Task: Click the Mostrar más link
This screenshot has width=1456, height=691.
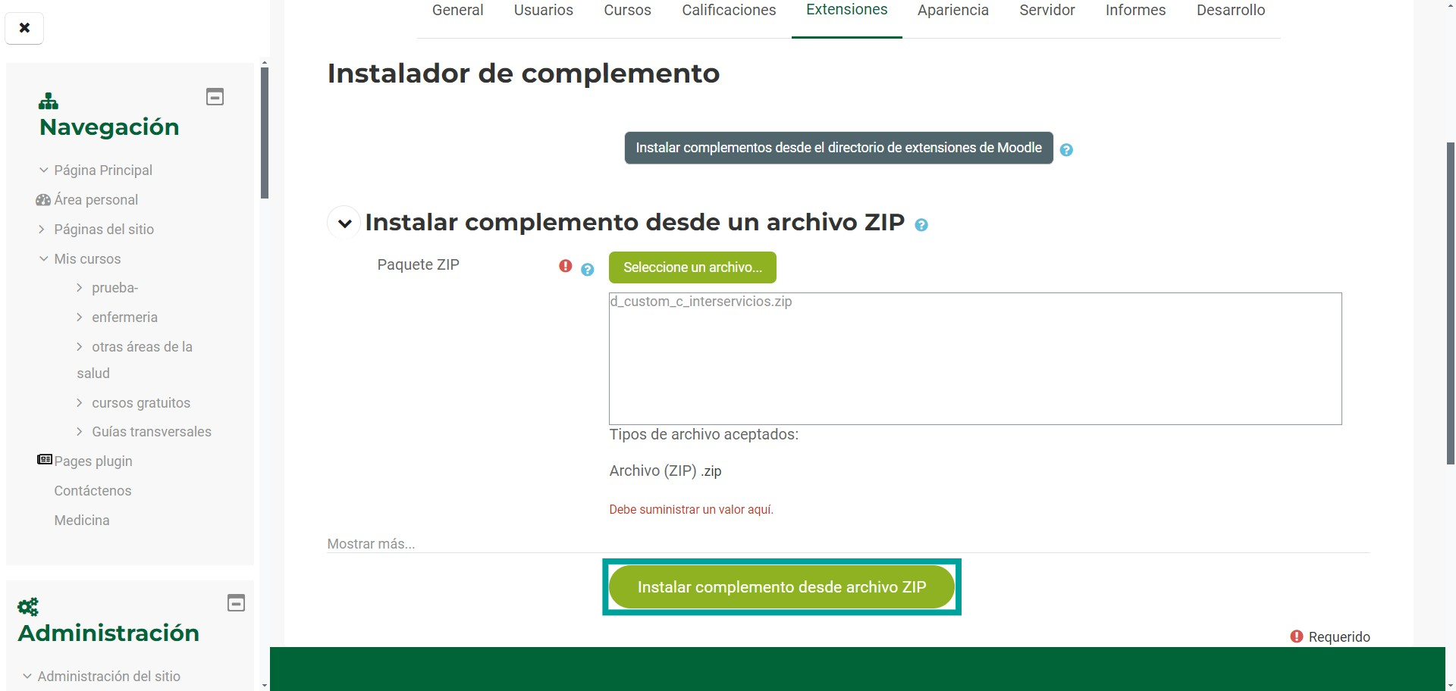Action: click(371, 544)
